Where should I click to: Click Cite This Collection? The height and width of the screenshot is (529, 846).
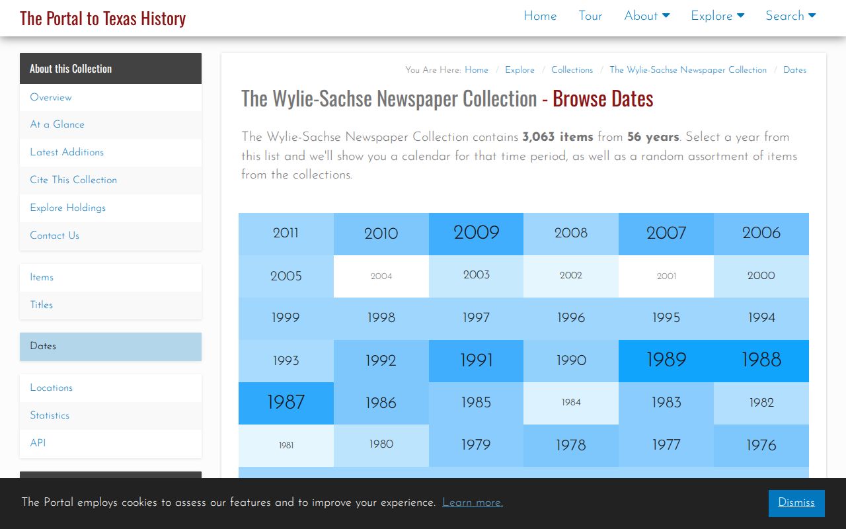(110, 180)
